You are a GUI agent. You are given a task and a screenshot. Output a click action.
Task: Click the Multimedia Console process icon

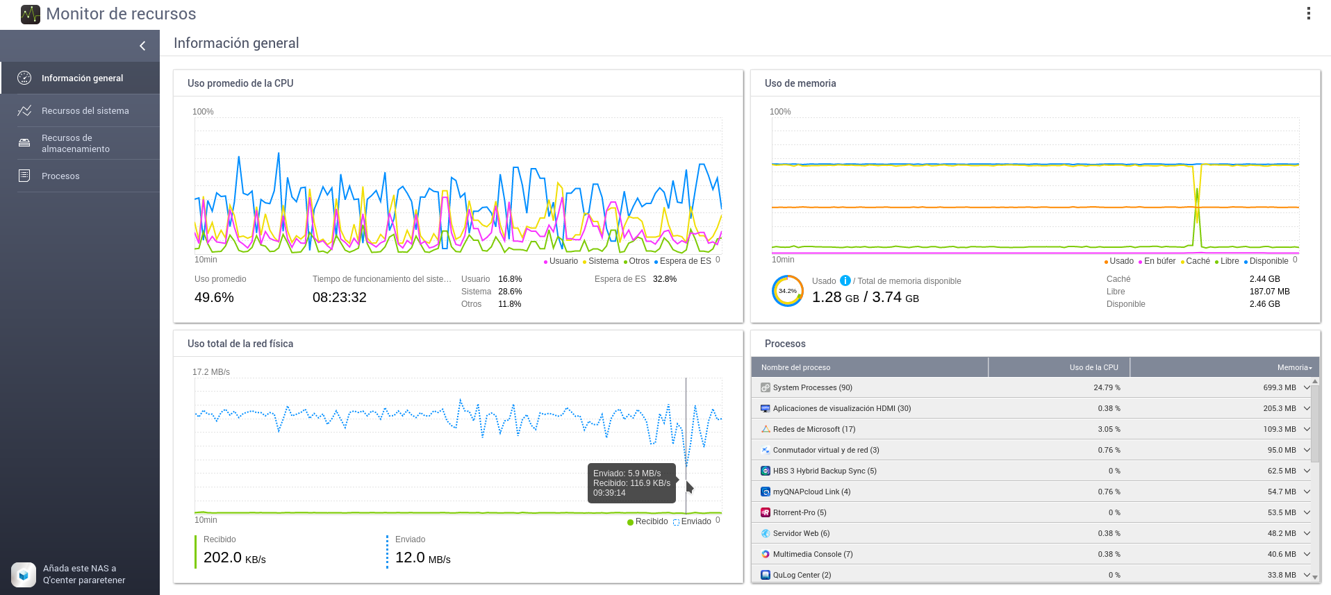click(765, 554)
